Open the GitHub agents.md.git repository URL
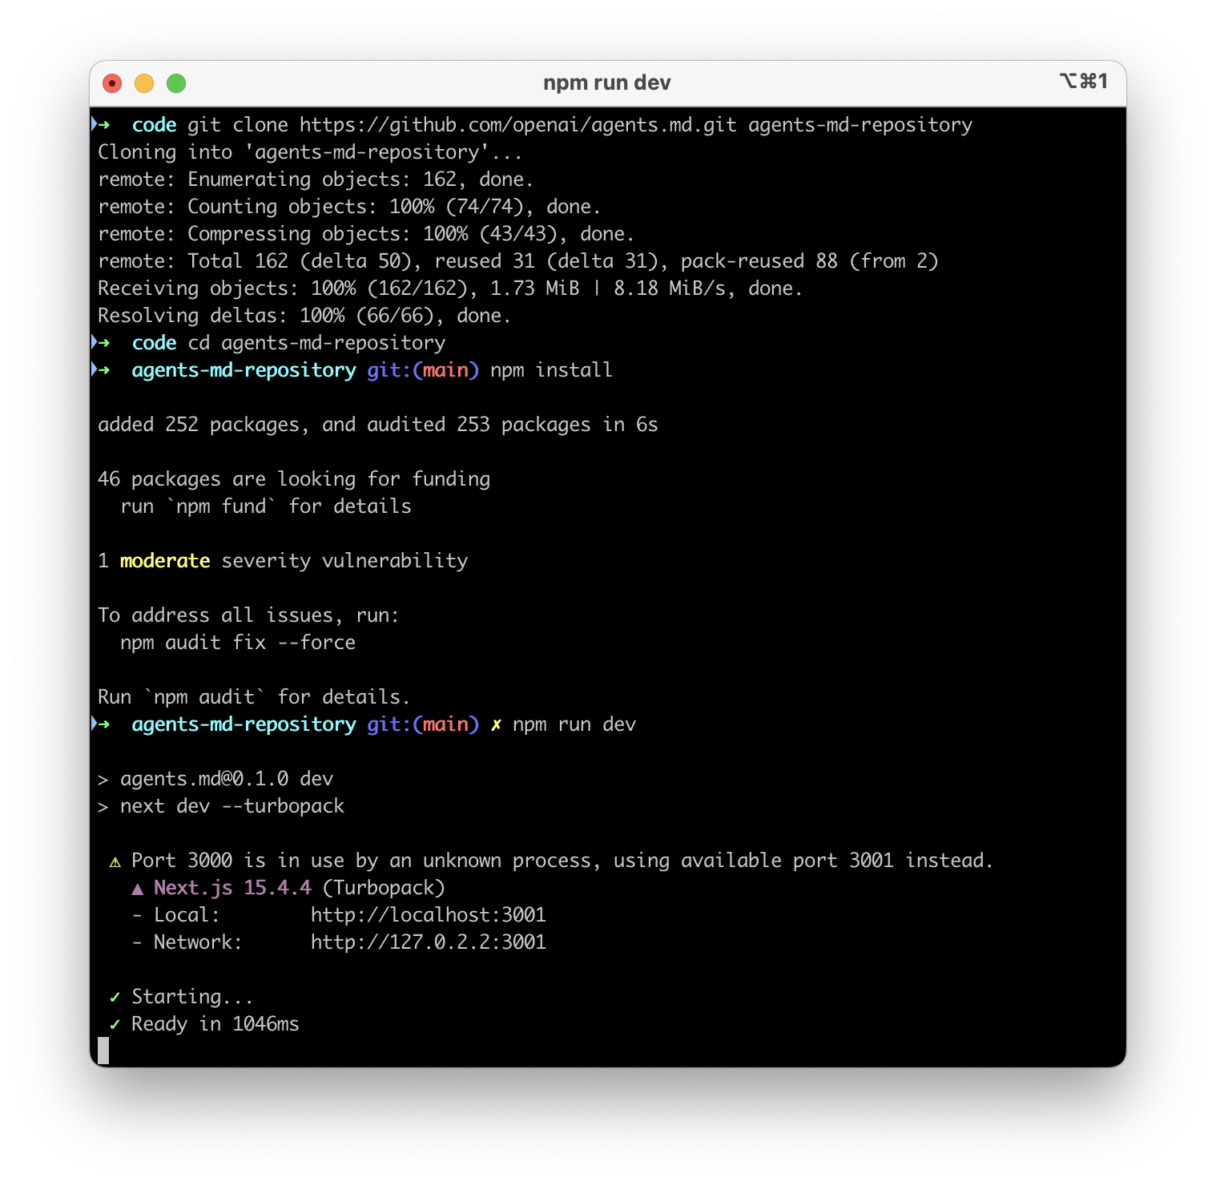Screen dimensions: 1216x1186 point(517,125)
